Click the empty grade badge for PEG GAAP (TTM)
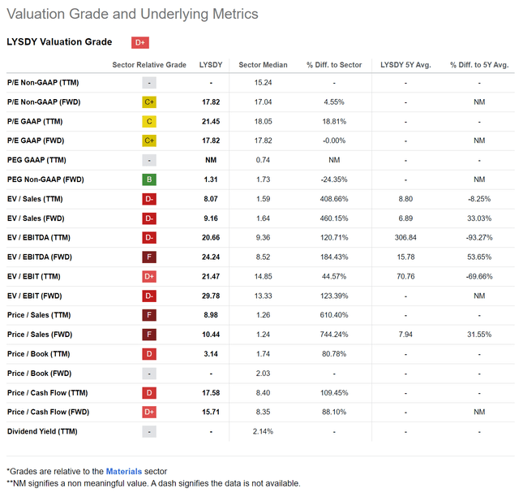Viewport: 519px width, 497px height. click(149, 160)
